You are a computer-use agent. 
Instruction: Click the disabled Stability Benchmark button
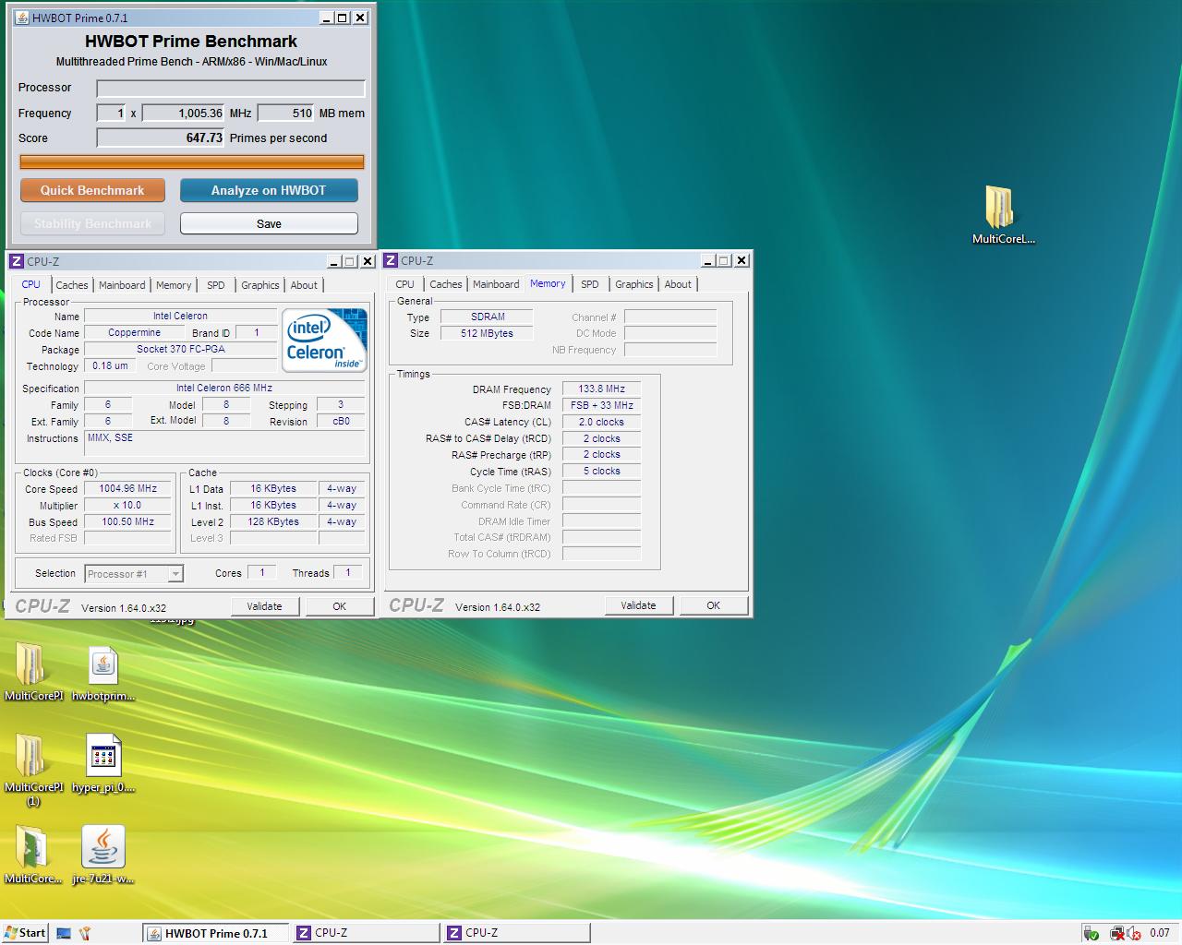click(92, 223)
